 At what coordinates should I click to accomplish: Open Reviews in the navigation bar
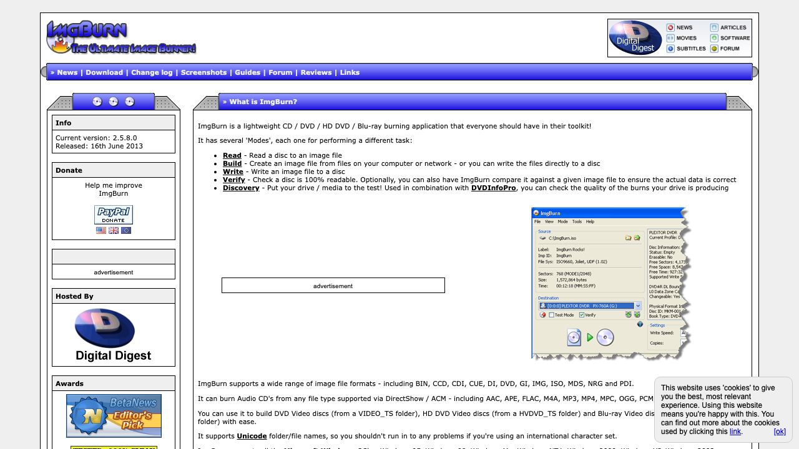[316, 72]
